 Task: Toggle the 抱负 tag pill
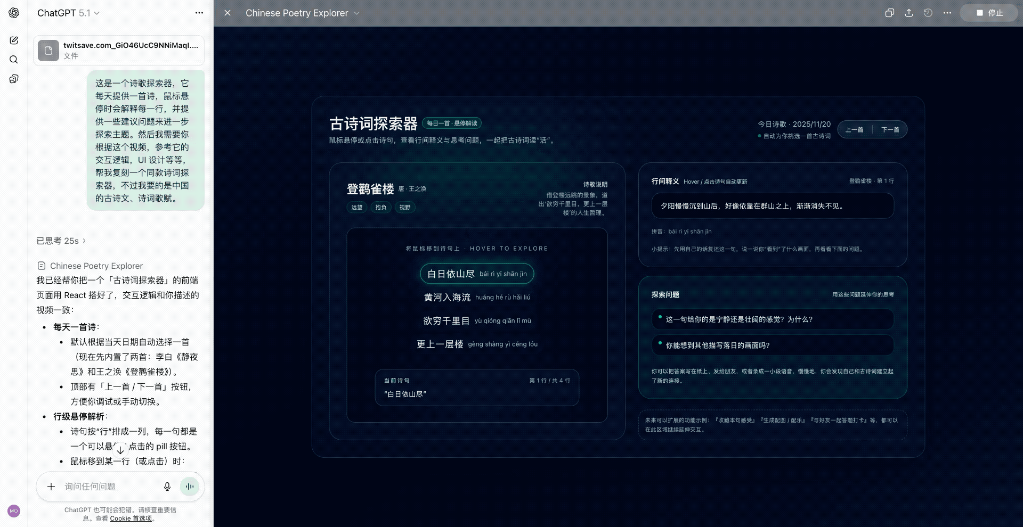(x=380, y=207)
